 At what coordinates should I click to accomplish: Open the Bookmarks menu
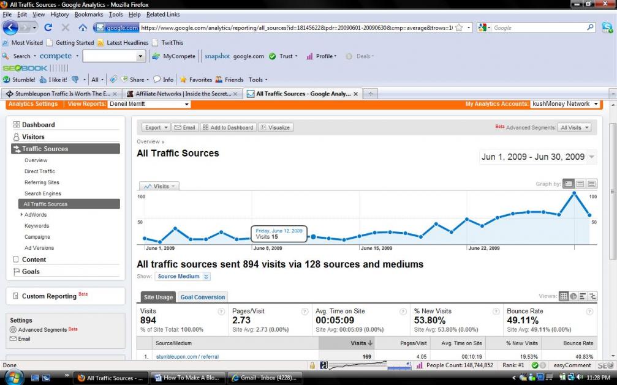click(88, 15)
